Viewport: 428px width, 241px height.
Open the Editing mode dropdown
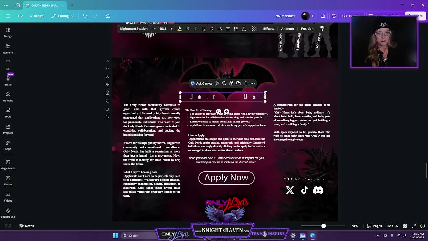point(63,16)
